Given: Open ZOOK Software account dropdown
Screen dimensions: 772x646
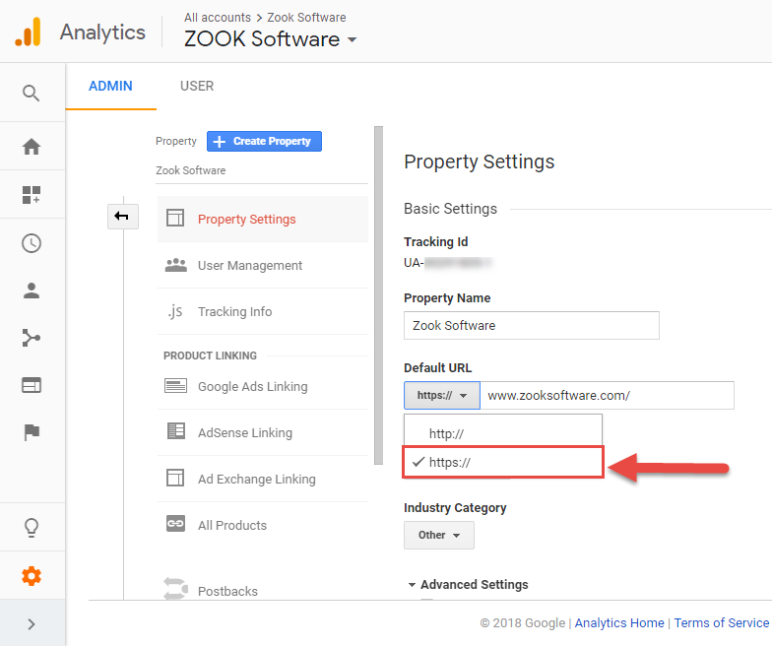Looking at the screenshot, I should coord(270,39).
